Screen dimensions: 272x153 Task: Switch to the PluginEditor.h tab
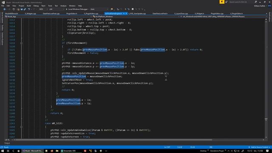72,13
